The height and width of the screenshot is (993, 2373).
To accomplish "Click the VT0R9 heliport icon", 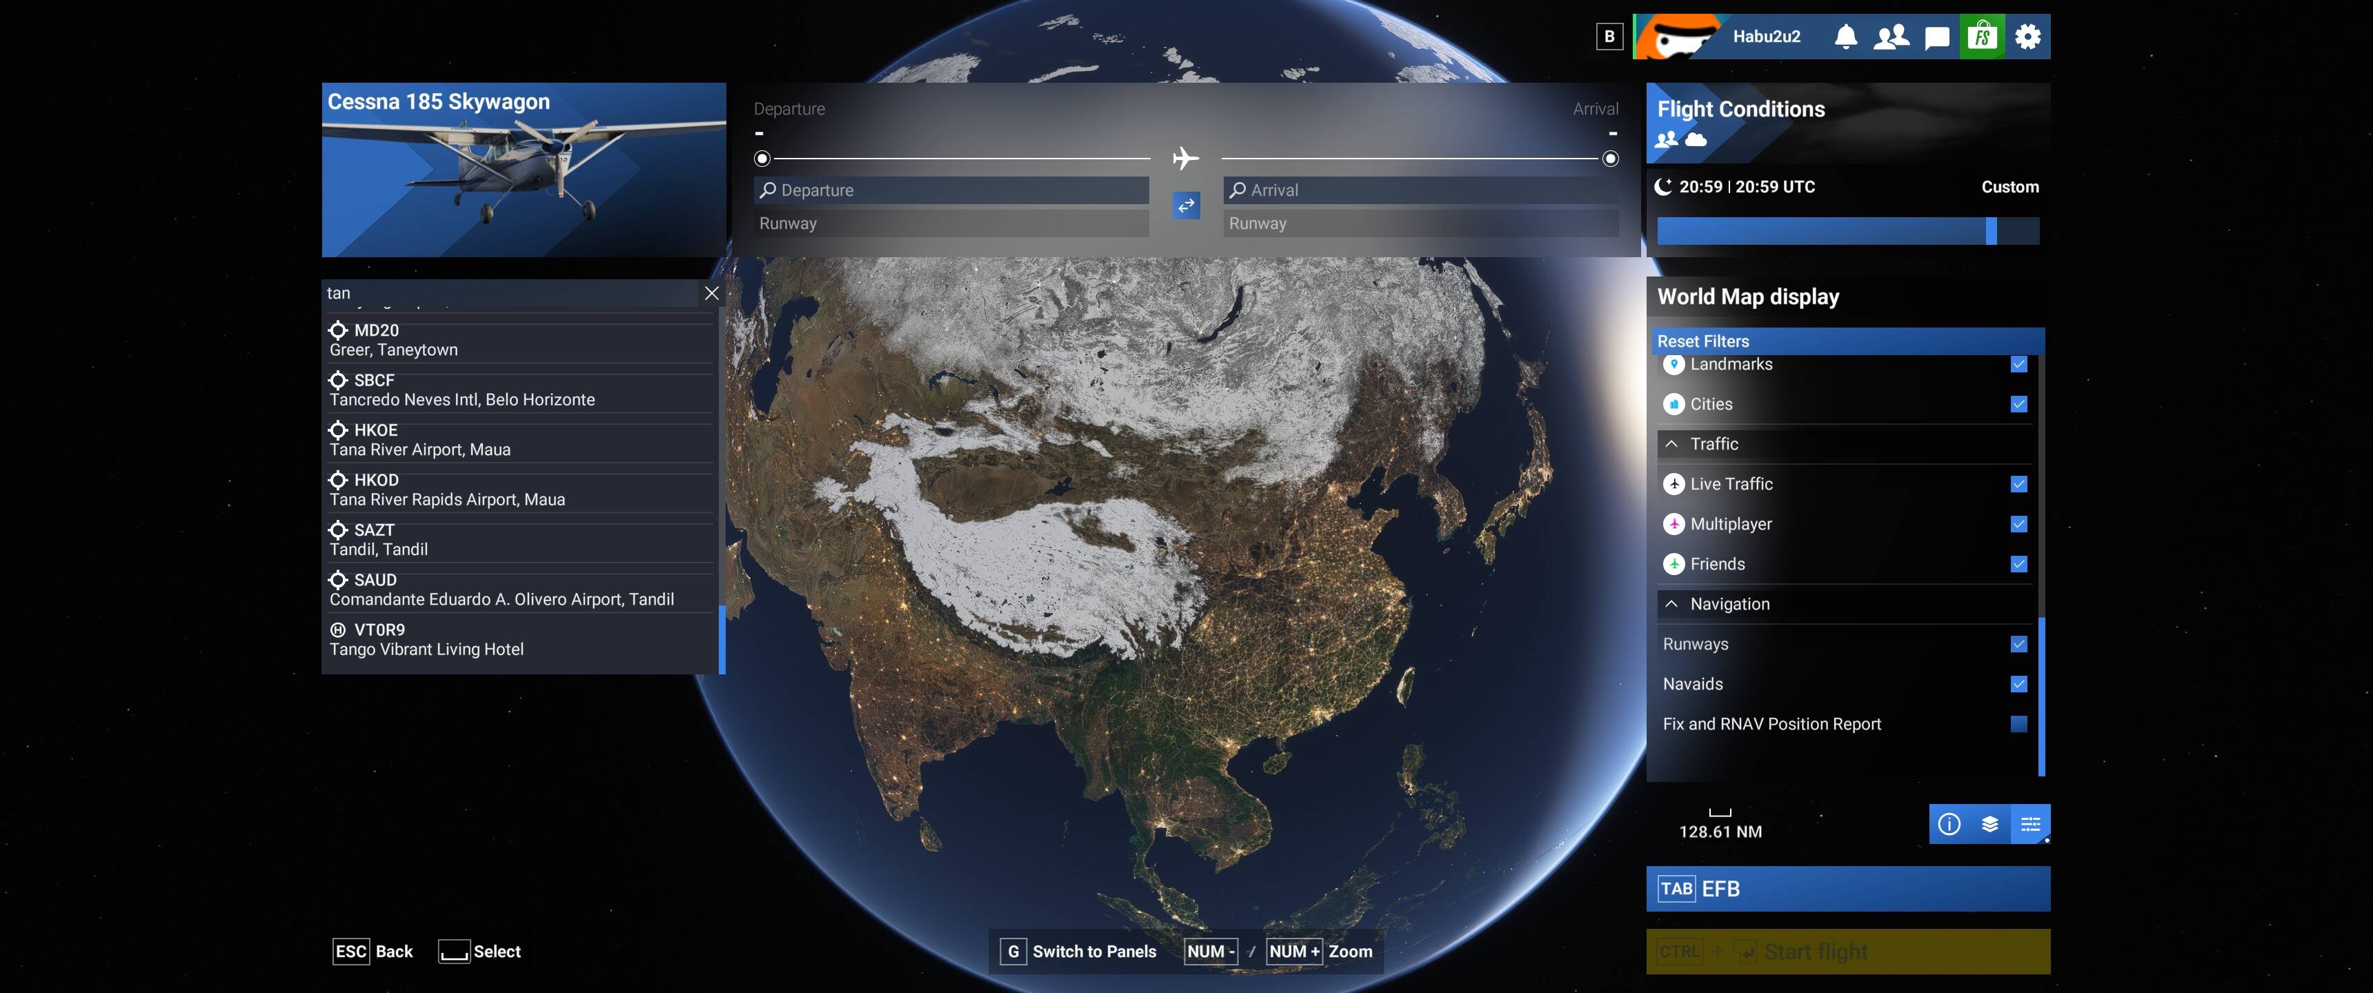I will click(x=338, y=630).
